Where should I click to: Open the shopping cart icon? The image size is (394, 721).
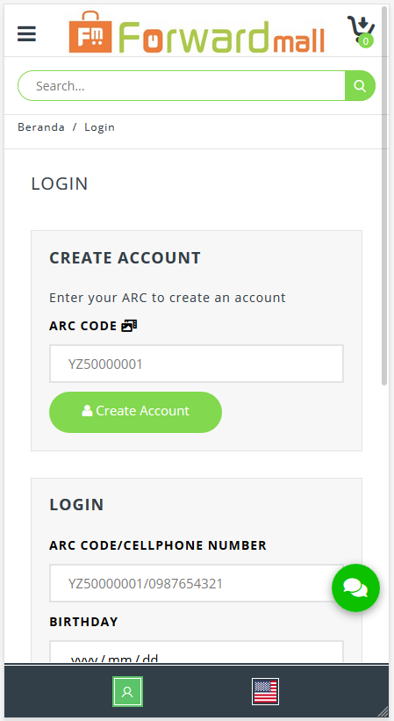pyautogui.click(x=361, y=31)
